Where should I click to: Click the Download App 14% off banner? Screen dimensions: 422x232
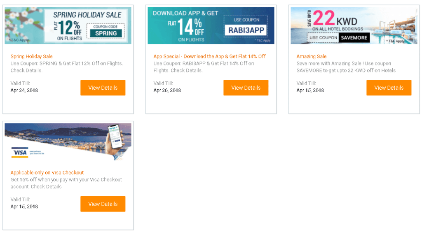click(x=211, y=26)
